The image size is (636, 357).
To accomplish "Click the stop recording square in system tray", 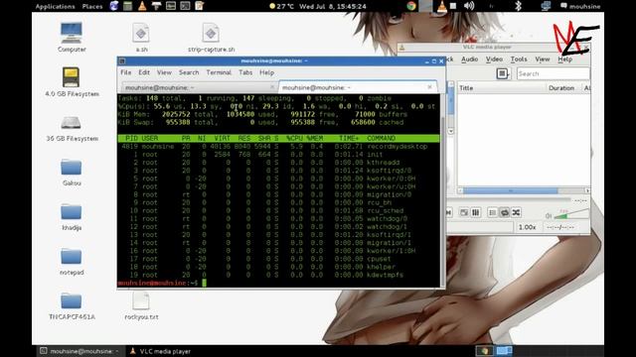I will point(453,6).
